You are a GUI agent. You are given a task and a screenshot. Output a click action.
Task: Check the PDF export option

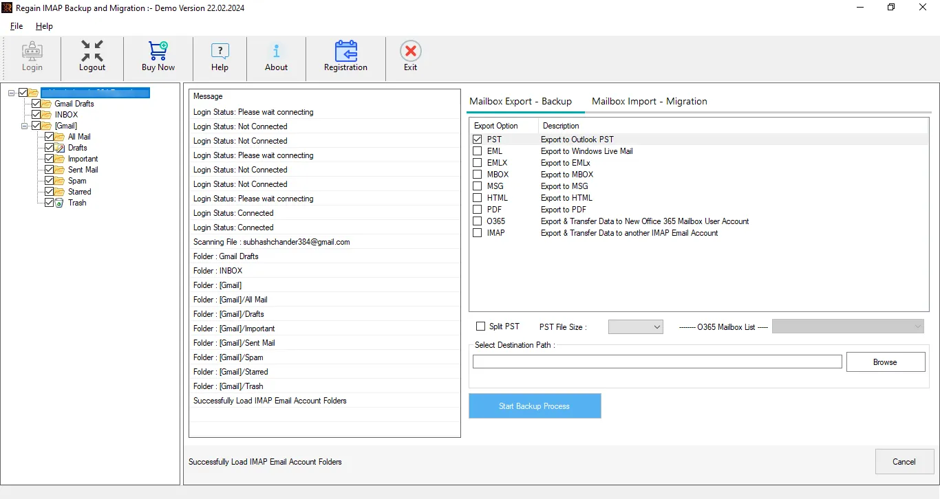pyautogui.click(x=478, y=210)
